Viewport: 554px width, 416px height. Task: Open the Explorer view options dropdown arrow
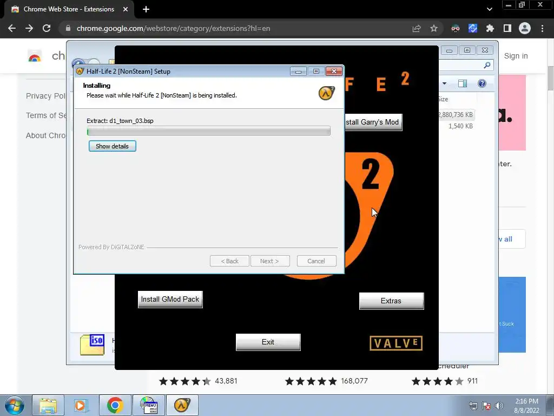[x=445, y=83]
